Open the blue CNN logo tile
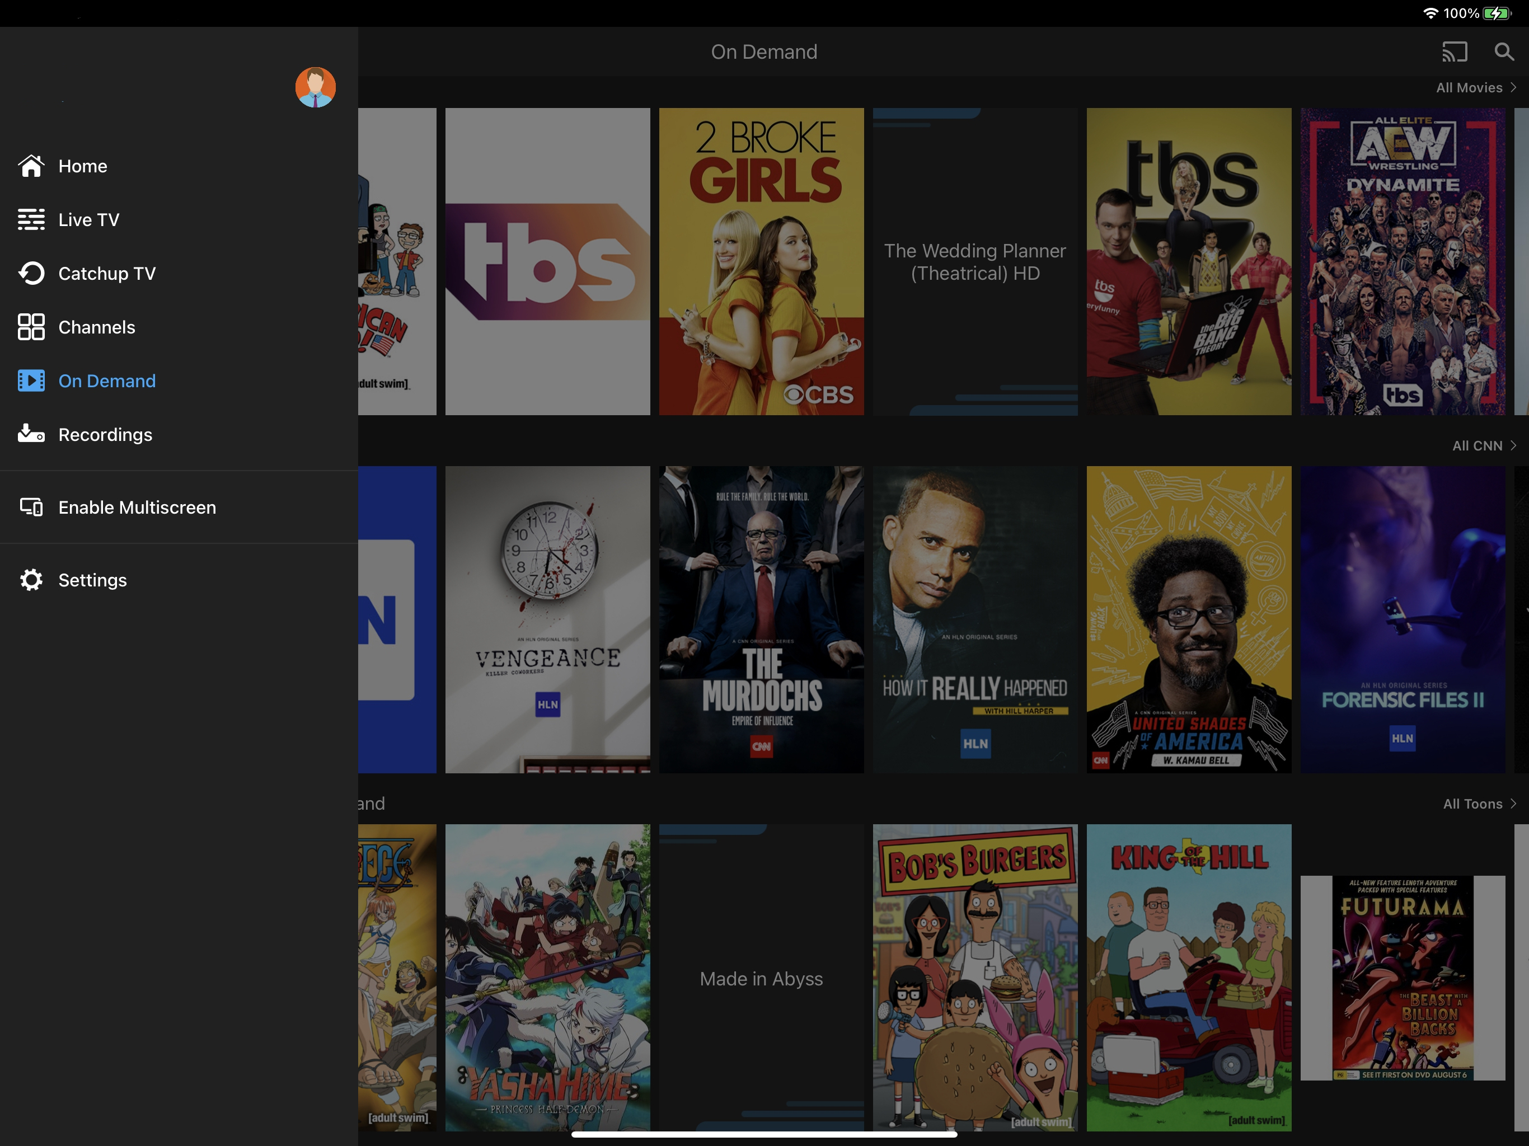Viewport: 1529px width, 1146px height. (397, 619)
